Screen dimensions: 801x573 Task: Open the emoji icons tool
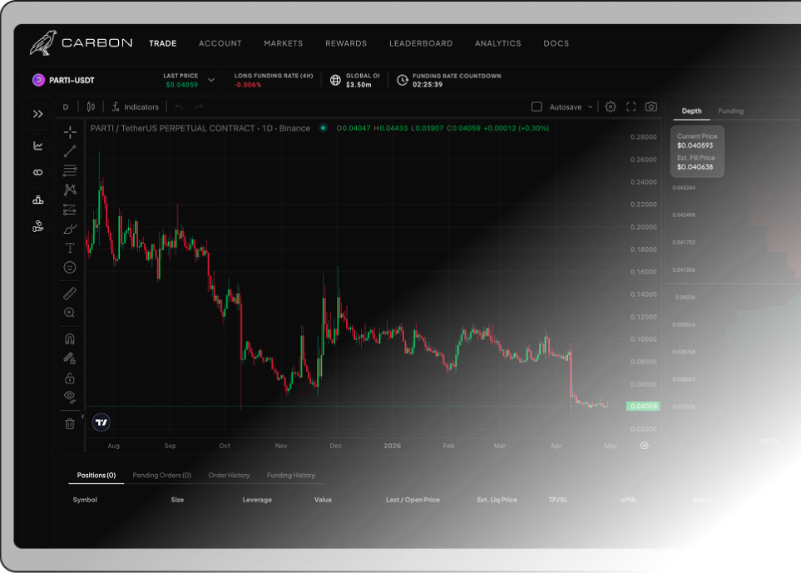coord(70,268)
